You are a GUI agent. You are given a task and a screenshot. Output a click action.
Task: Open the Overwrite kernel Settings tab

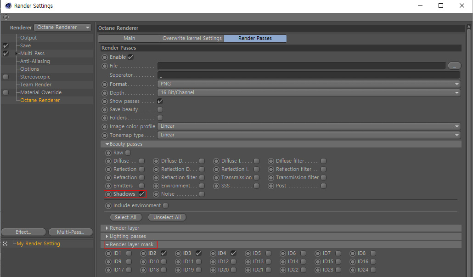coord(192,39)
